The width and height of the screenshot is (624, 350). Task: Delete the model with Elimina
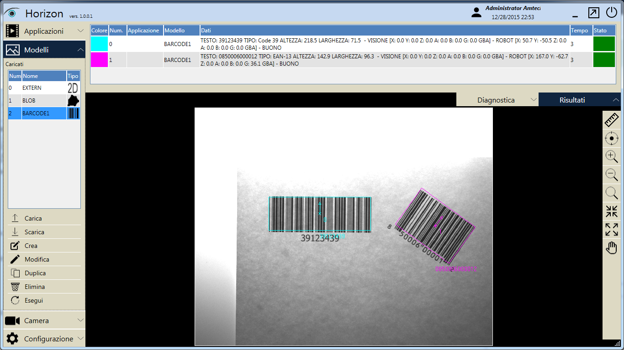[x=44, y=287]
